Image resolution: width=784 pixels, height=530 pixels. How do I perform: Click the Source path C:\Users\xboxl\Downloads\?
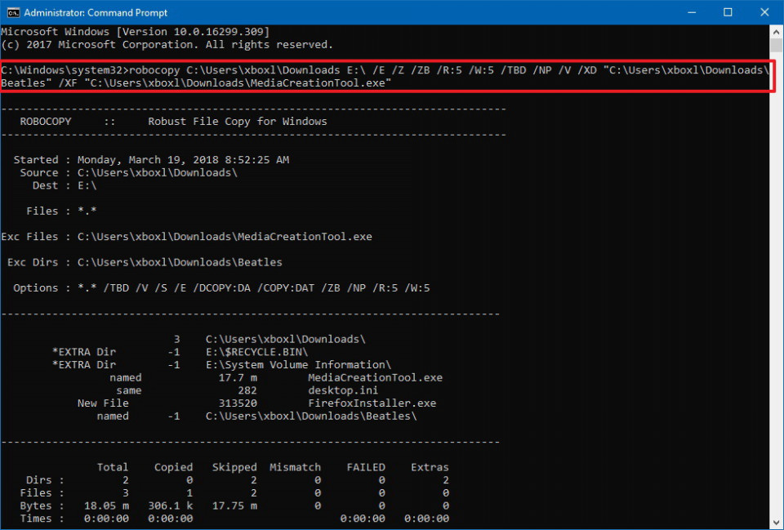158,173
